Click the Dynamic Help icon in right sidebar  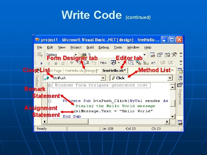180,71
